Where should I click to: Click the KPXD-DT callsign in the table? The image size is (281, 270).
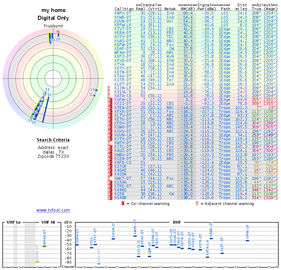(x=123, y=60)
